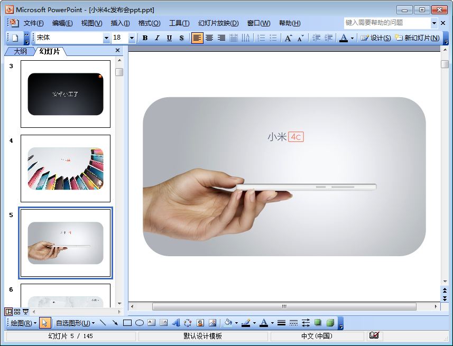Align text left

point(197,38)
